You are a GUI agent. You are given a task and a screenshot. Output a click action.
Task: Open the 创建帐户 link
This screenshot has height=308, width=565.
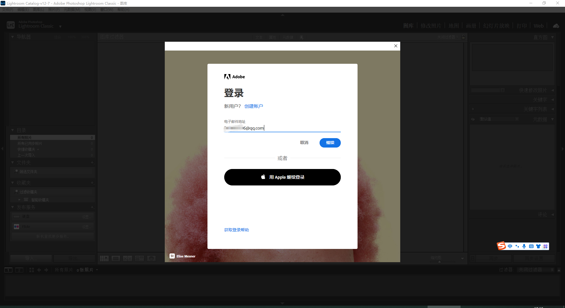point(253,106)
